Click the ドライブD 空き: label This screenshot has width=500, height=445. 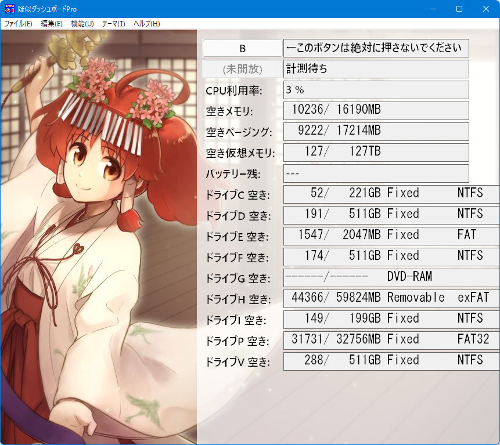238,216
